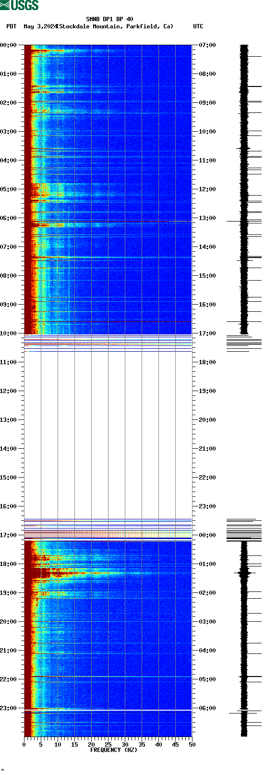
Task: Click the 00:00 PDT time label
Action: pyautogui.click(x=8, y=45)
